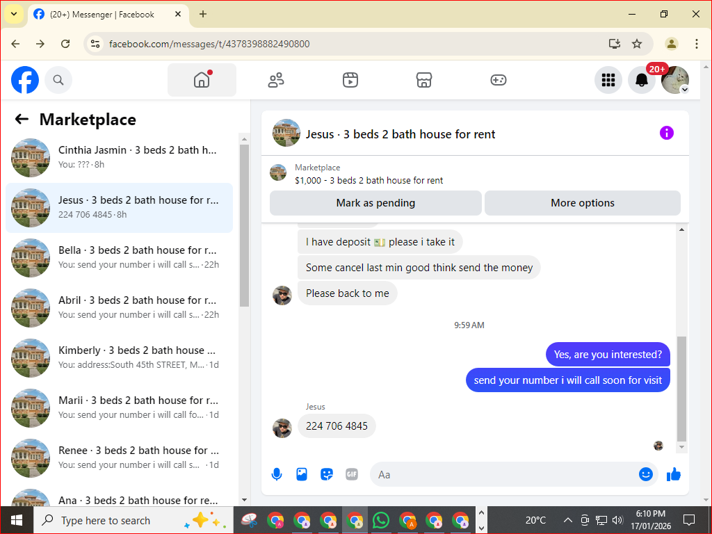This screenshot has height=534, width=712.
Task: Open the Facebook search magnifier
Action: point(58,80)
